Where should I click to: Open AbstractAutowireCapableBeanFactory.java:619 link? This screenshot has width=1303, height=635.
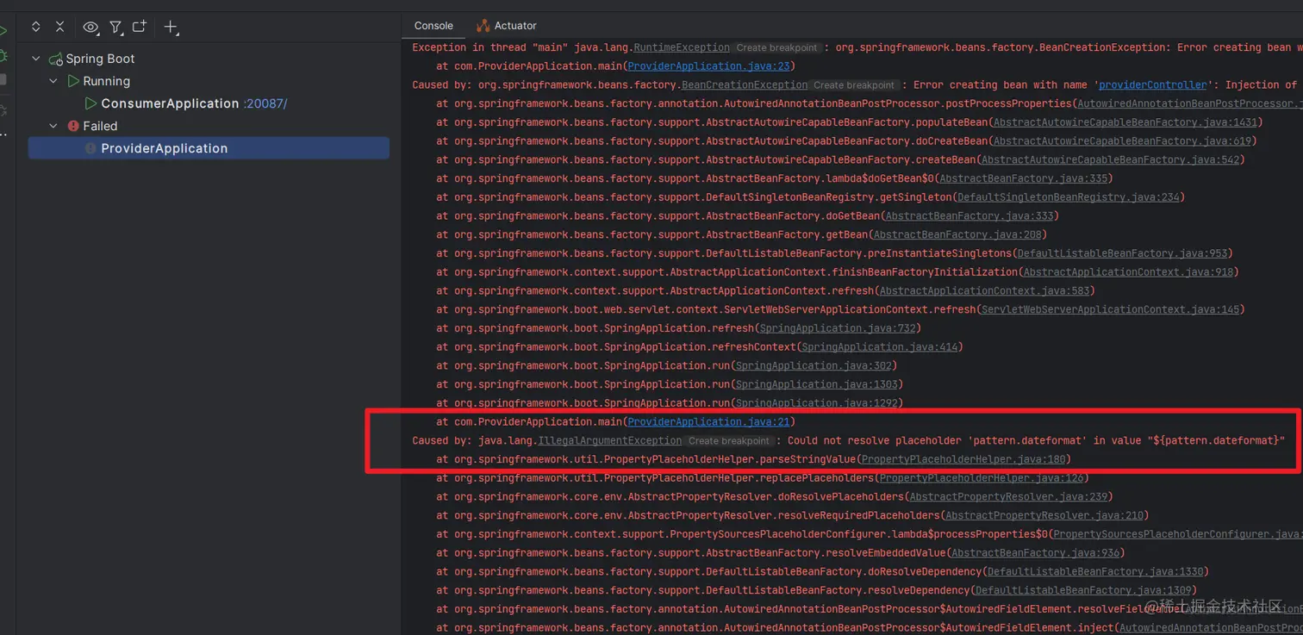1121,141
